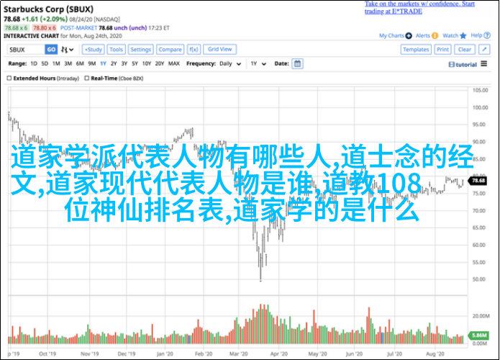
Task: Select the MAX range
Action: (x=174, y=63)
